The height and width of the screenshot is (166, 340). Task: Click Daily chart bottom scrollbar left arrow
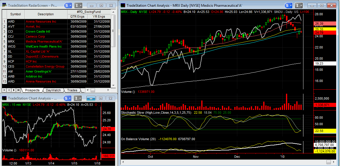(123, 162)
